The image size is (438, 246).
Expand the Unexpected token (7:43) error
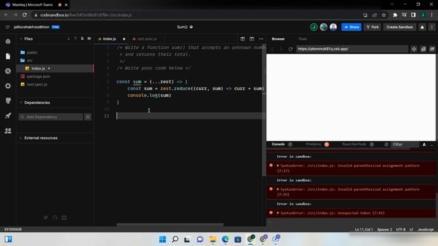[278, 213]
